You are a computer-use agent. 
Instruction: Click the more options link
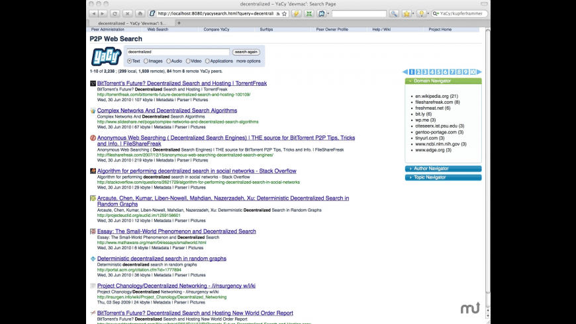pyautogui.click(x=248, y=61)
